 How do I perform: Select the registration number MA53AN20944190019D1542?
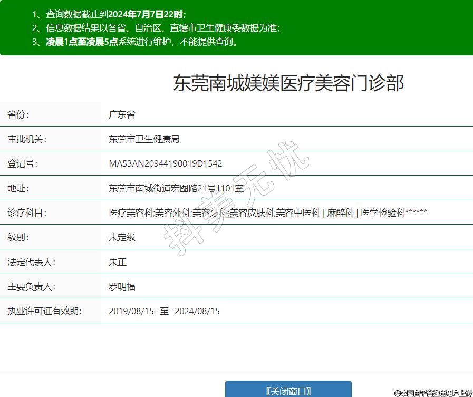(165, 163)
